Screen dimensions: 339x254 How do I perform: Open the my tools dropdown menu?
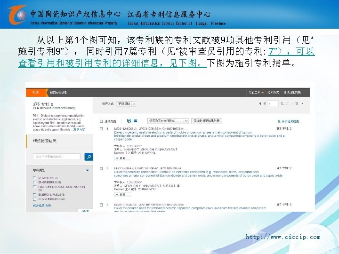click(x=256, y=93)
